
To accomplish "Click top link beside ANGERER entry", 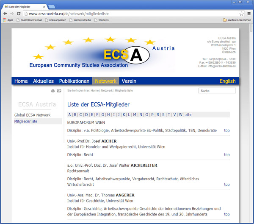I will [227, 214].
